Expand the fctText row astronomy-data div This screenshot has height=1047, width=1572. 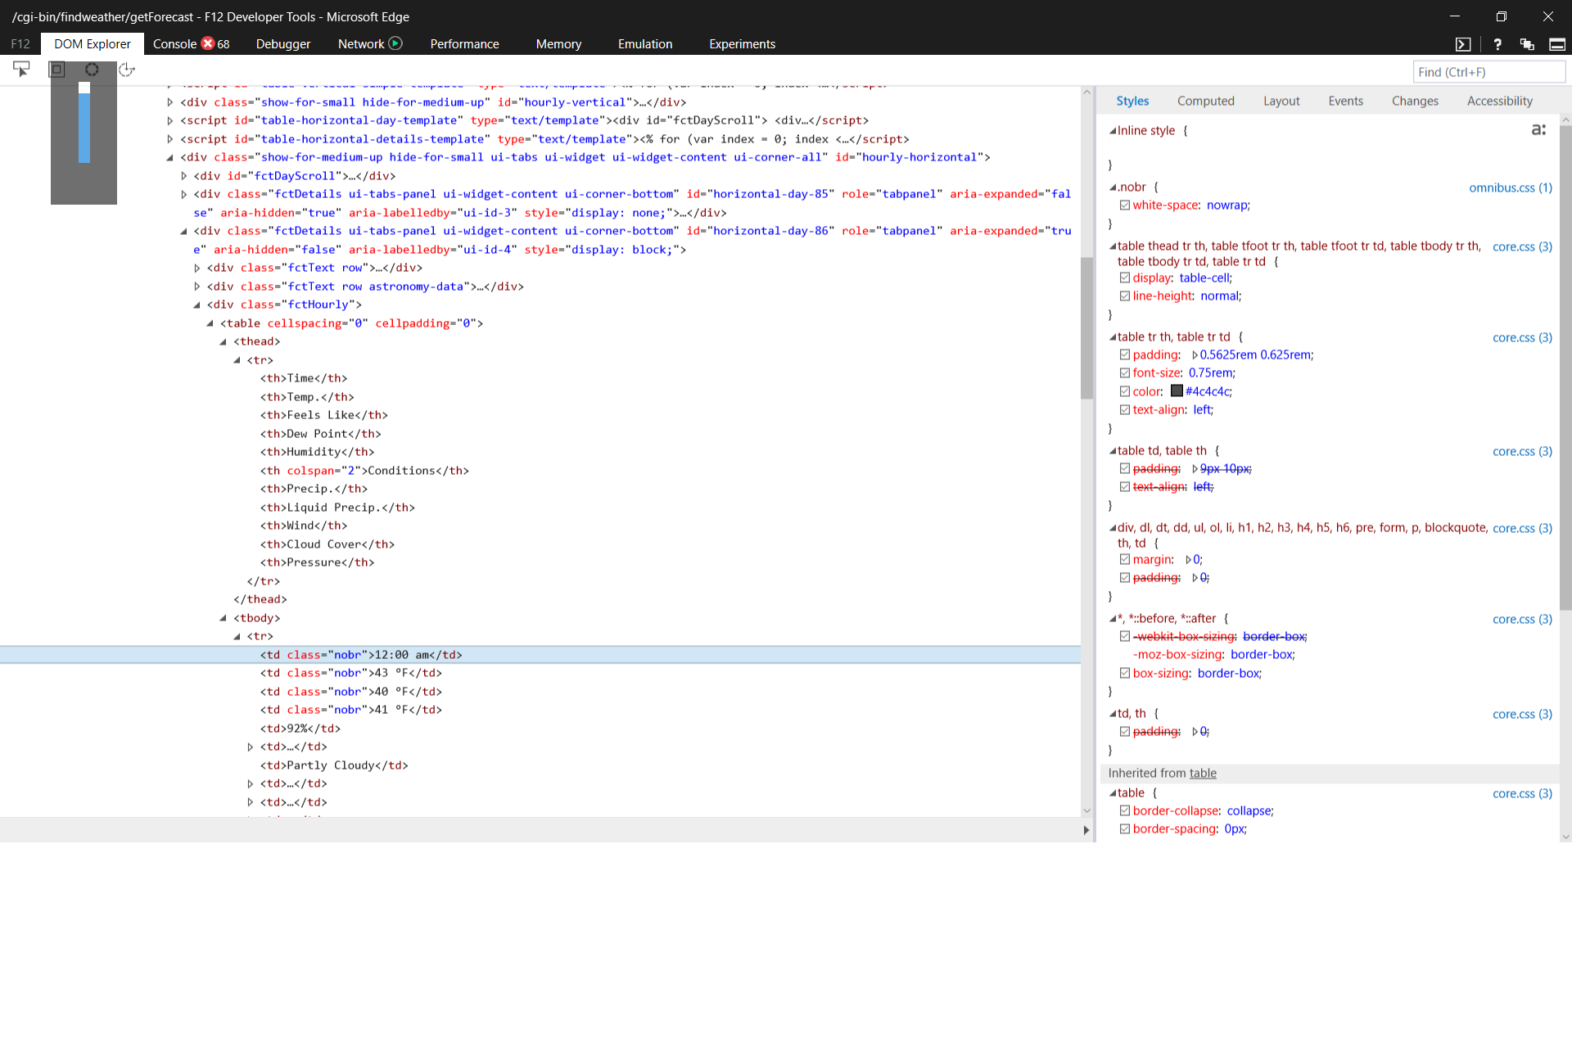[x=196, y=287]
